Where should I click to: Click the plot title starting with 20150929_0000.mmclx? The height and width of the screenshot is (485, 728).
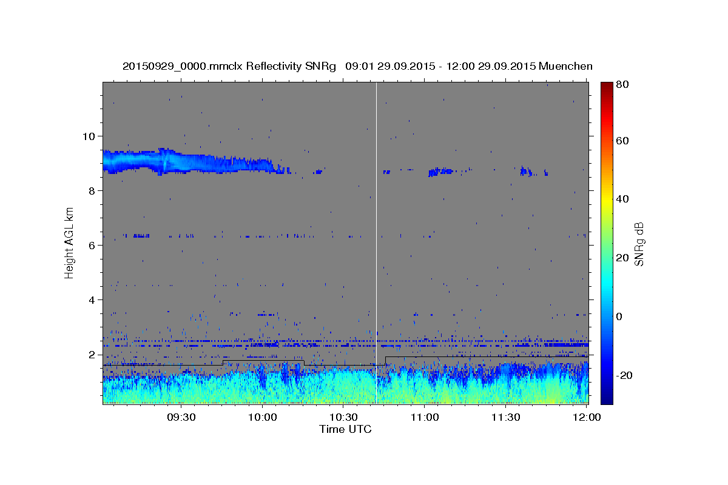click(357, 67)
